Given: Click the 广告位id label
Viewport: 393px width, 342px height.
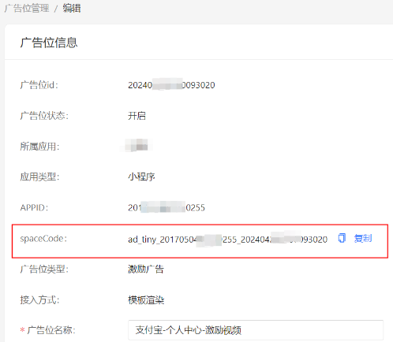Looking at the screenshot, I should (x=39, y=85).
